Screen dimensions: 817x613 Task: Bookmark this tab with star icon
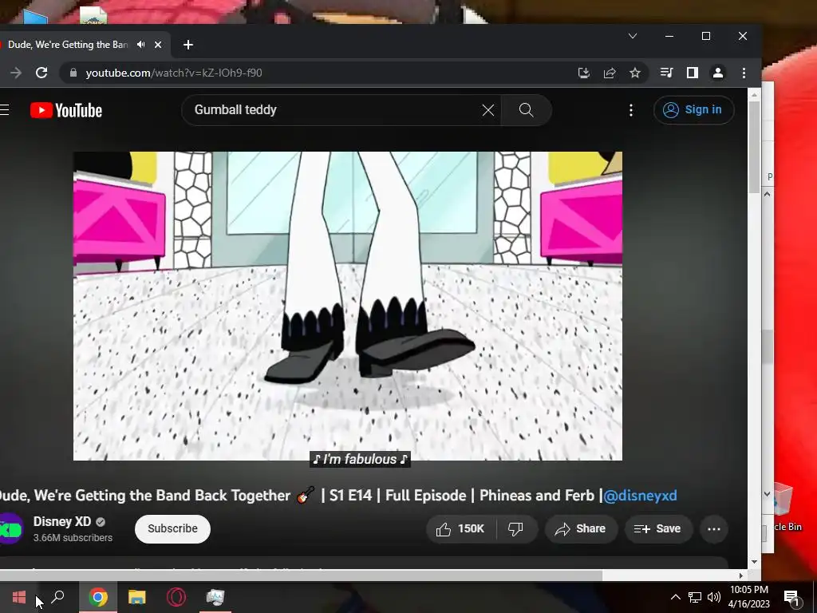coord(634,73)
